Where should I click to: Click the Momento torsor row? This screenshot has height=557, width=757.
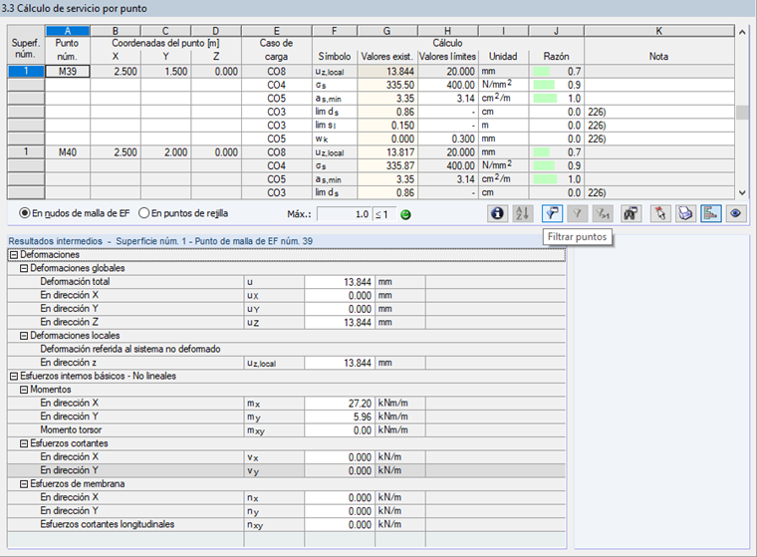286,429
